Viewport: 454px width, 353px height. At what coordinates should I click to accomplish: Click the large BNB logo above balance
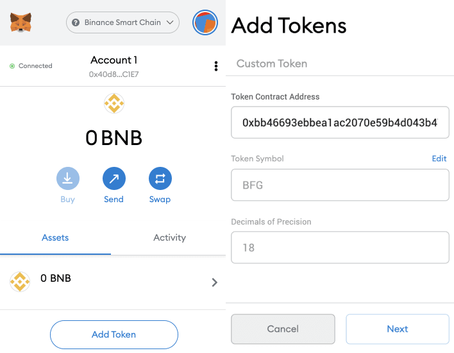click(113, 103)
